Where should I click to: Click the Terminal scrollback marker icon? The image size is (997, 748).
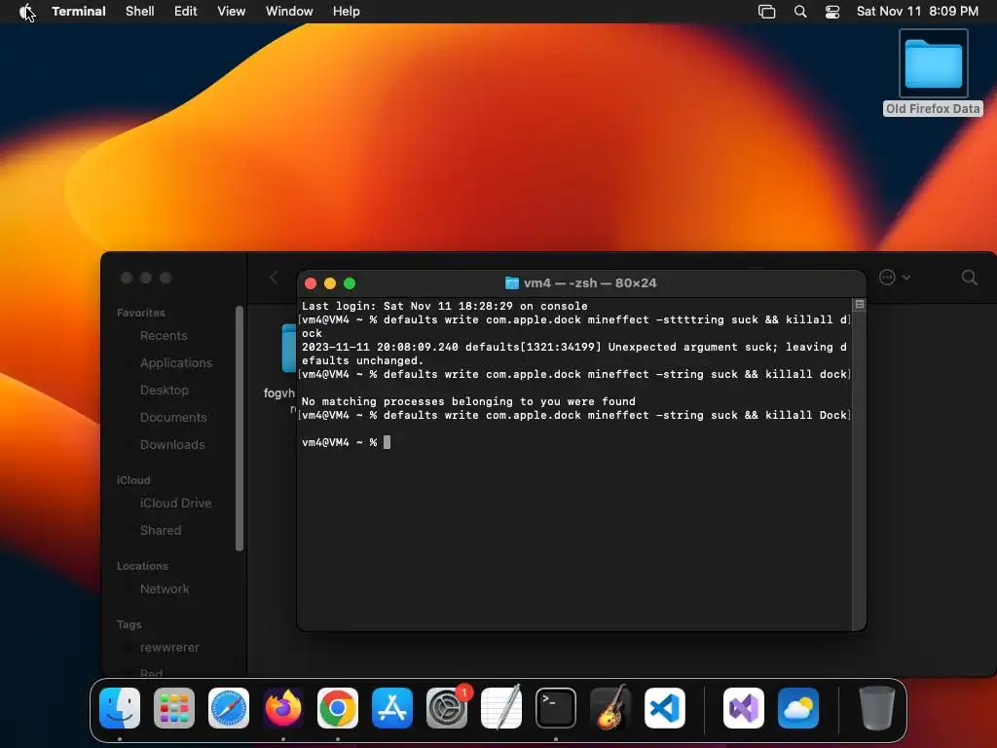(x=859, y=305)
